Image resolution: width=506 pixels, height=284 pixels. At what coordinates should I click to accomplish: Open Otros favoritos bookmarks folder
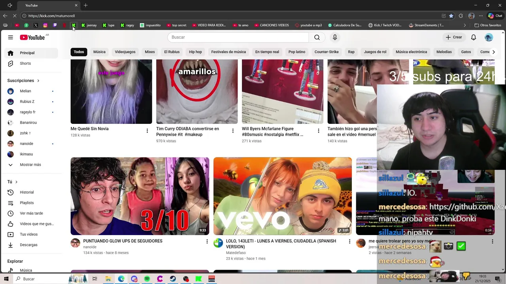(x=487, y=25)
